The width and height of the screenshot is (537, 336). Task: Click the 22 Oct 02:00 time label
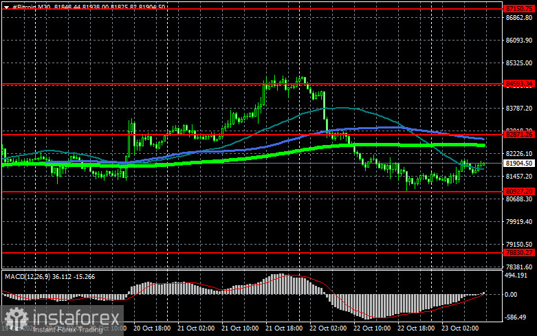[x=328, y=328]
